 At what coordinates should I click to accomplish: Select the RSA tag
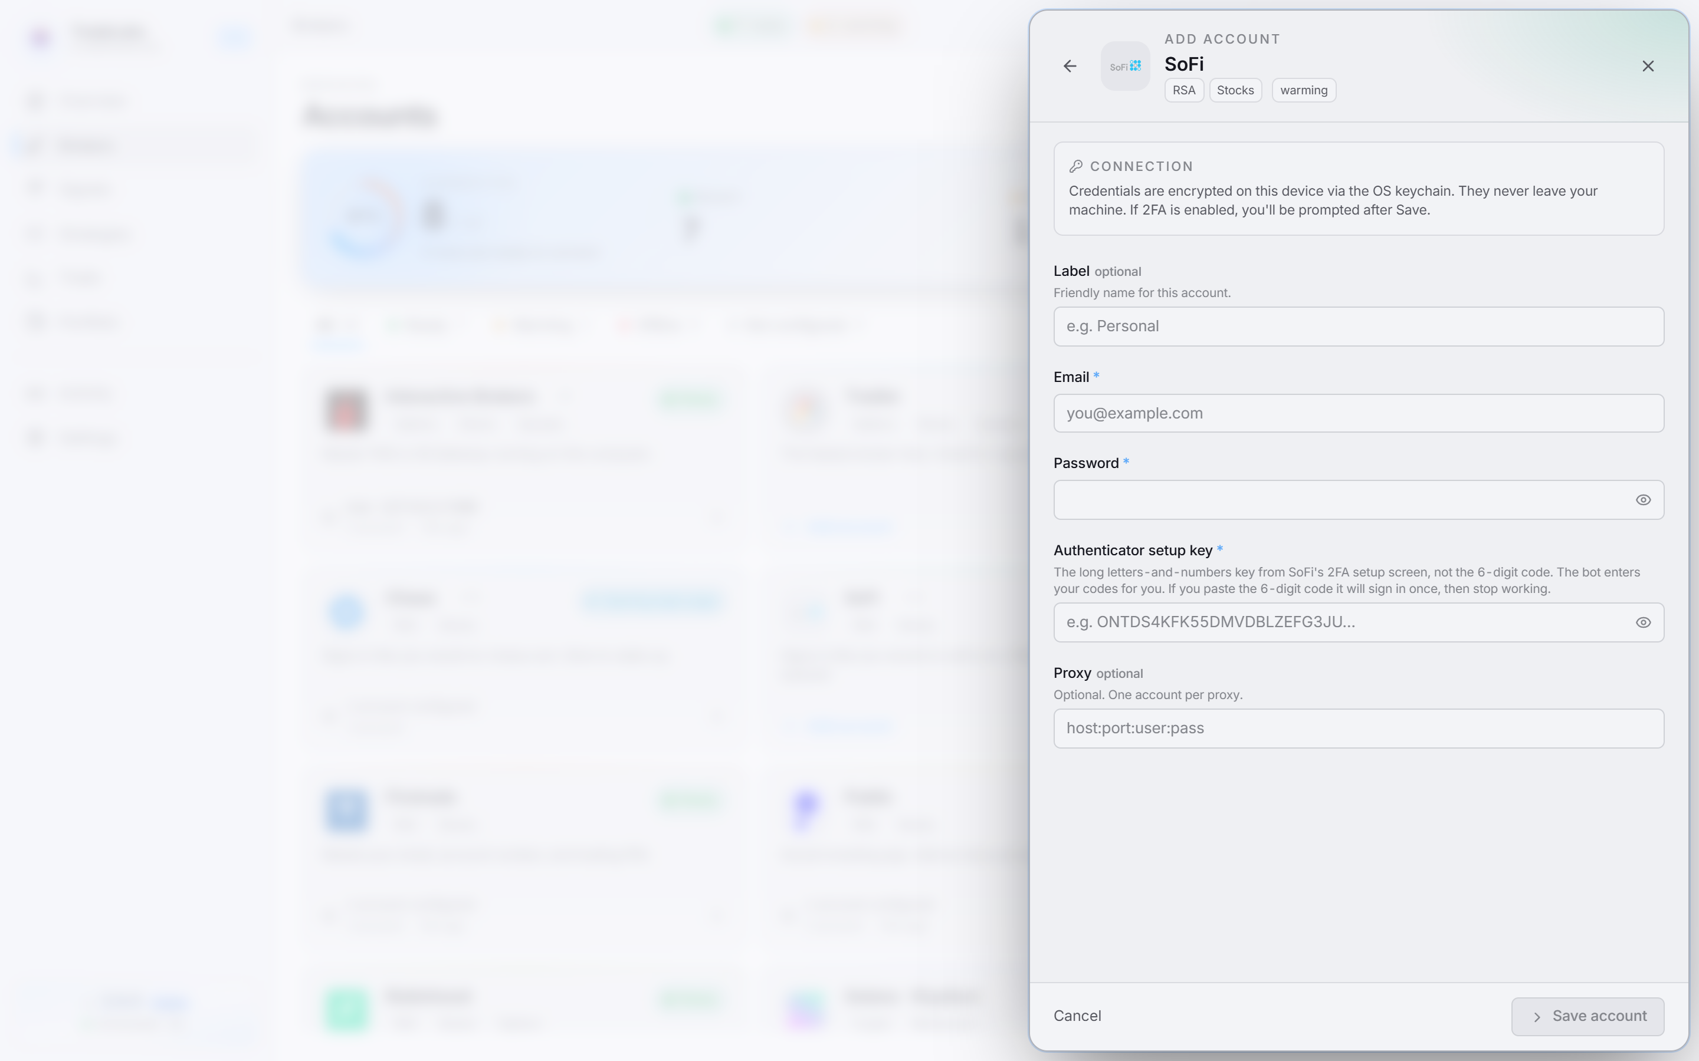1183,91
